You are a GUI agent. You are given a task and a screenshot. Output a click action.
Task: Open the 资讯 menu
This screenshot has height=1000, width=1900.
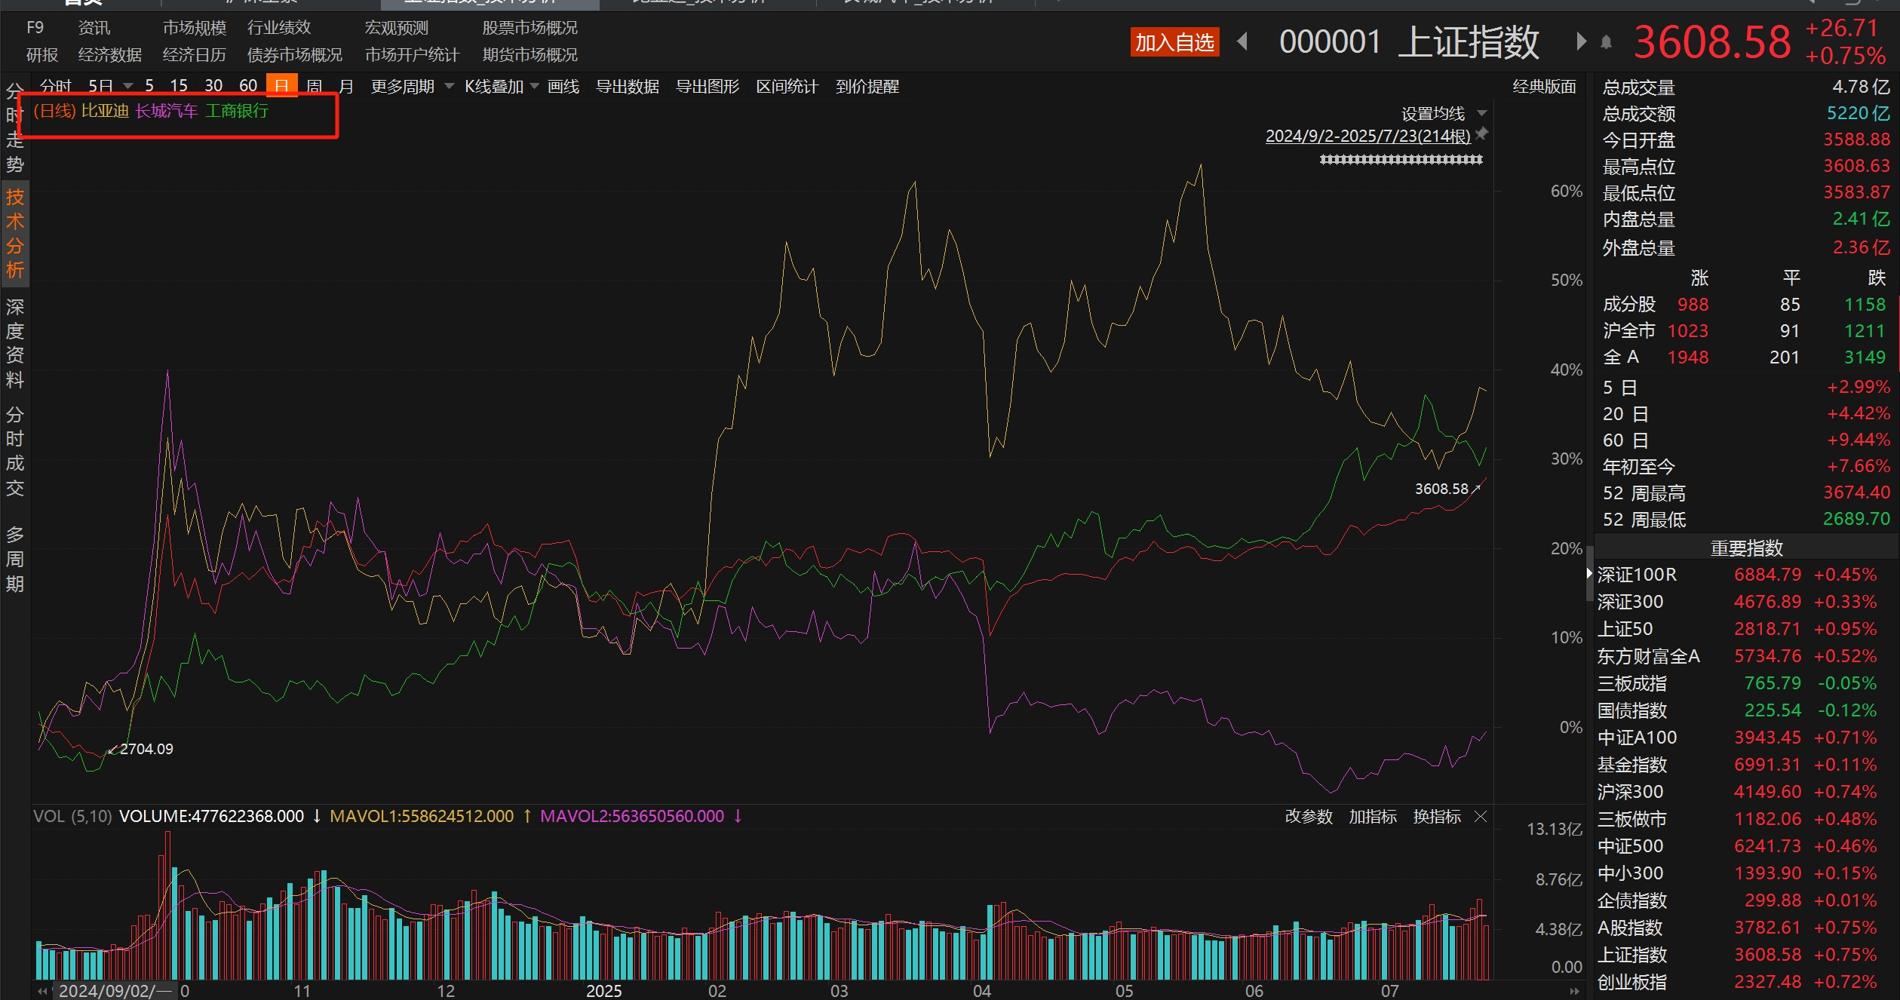pyautogui.click(x=94, y=28)
